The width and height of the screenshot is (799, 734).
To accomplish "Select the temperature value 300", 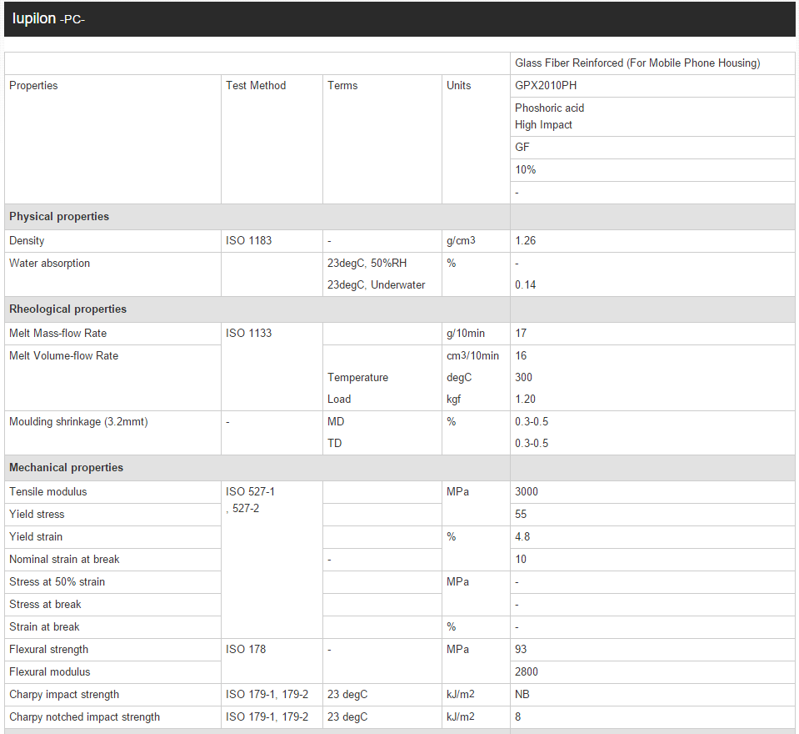I will point(523,378).
